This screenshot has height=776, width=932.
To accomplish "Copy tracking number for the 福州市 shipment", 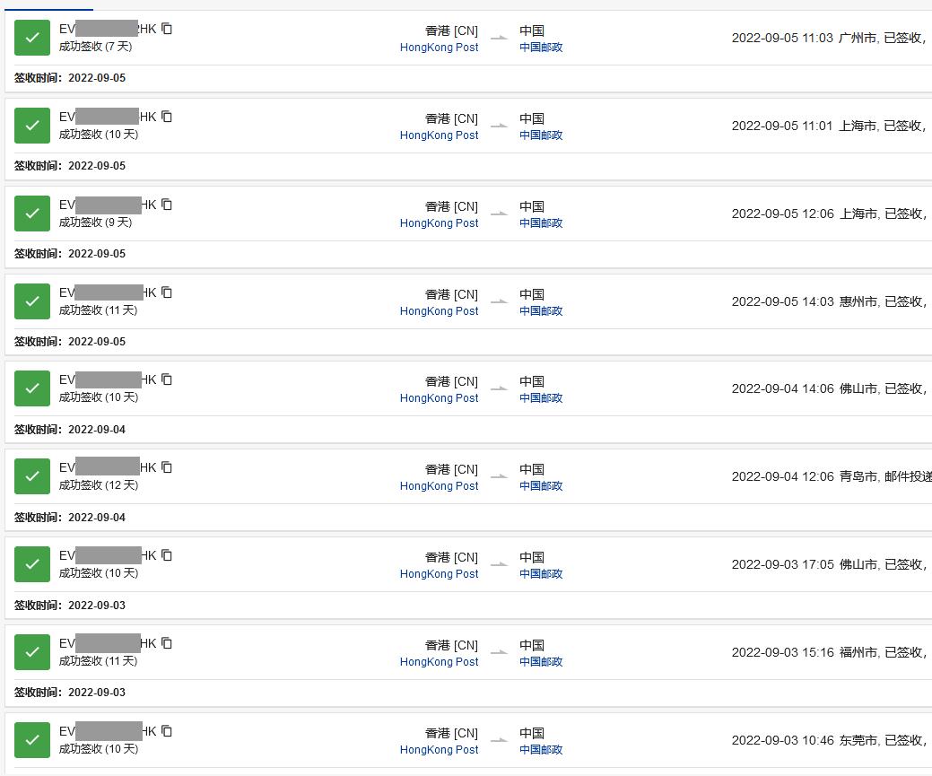I will tap(167, 643).
